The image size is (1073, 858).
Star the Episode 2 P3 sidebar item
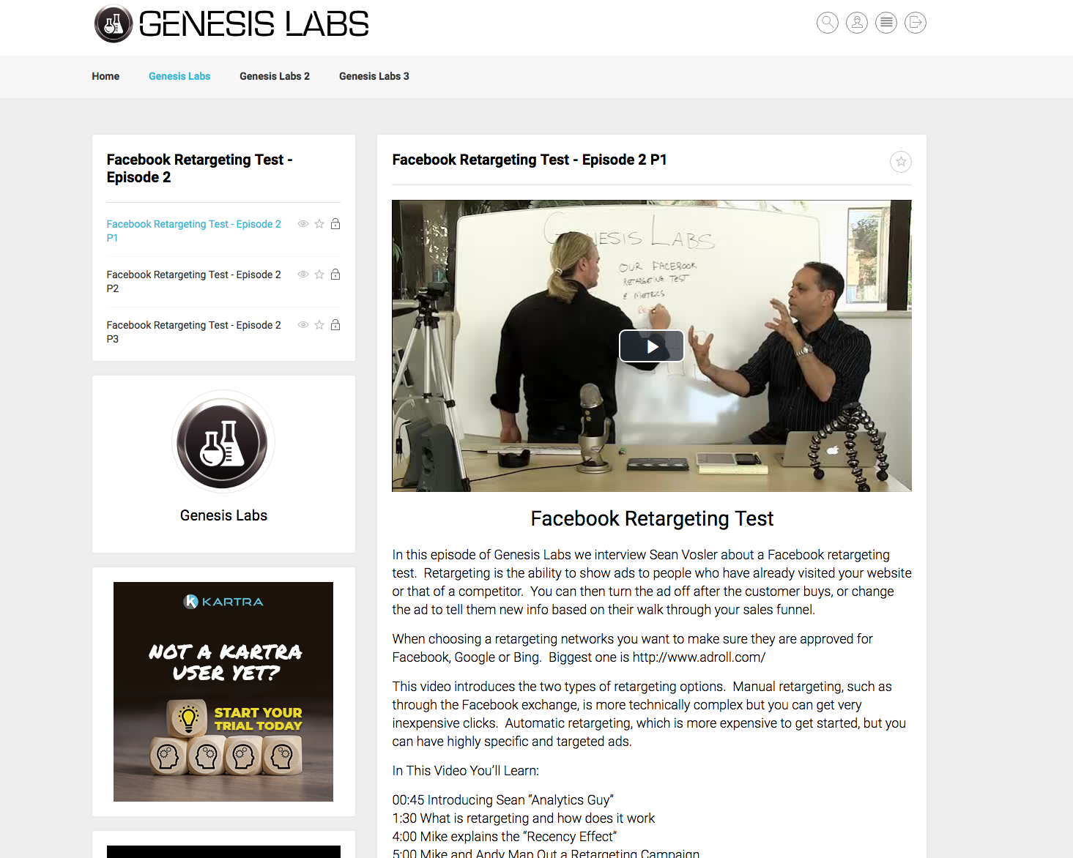pyautogui.click(x=319, y=325)
